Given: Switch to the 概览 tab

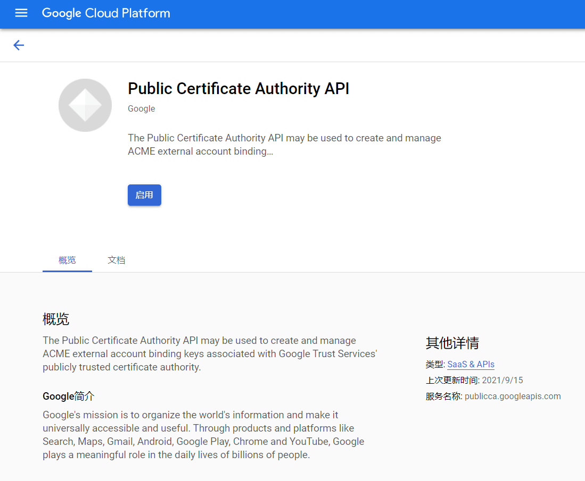Looking at the screenshot, I should click(x=67, y=260).
